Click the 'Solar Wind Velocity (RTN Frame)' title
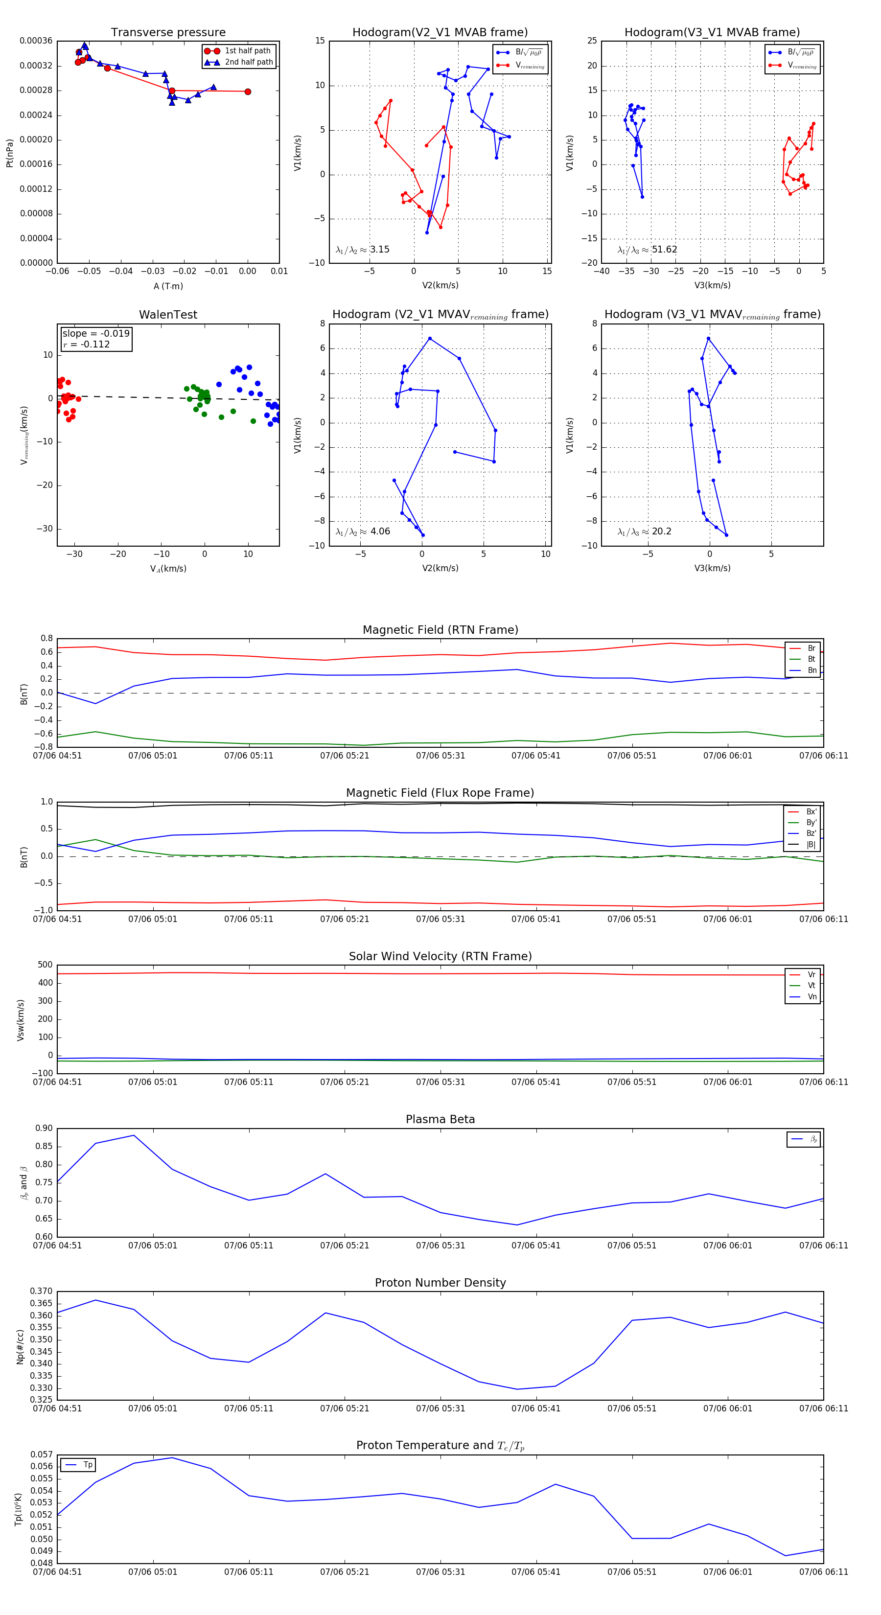 (440, 957)
